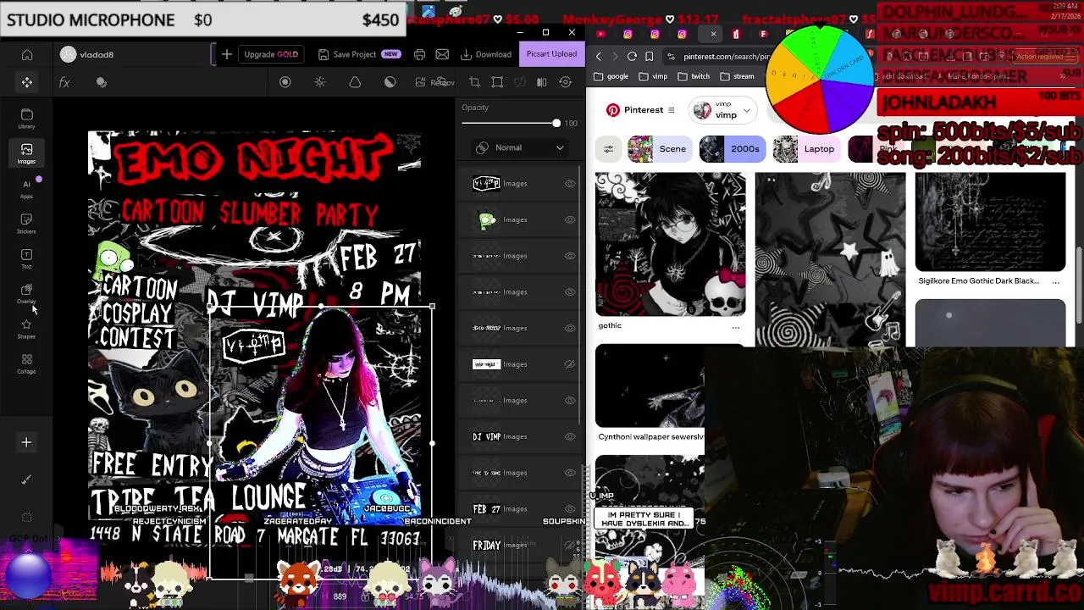Click the transform frame icon next to crop
The image size is (1084, 610).
point(497,82)
